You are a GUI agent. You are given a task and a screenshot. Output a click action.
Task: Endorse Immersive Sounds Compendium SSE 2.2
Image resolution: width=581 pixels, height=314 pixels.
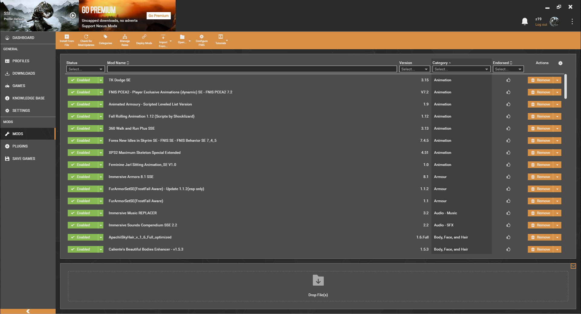(508, 225)
